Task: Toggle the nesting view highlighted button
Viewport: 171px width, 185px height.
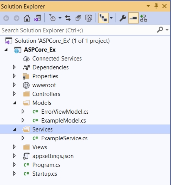Action: coord(103,18)
